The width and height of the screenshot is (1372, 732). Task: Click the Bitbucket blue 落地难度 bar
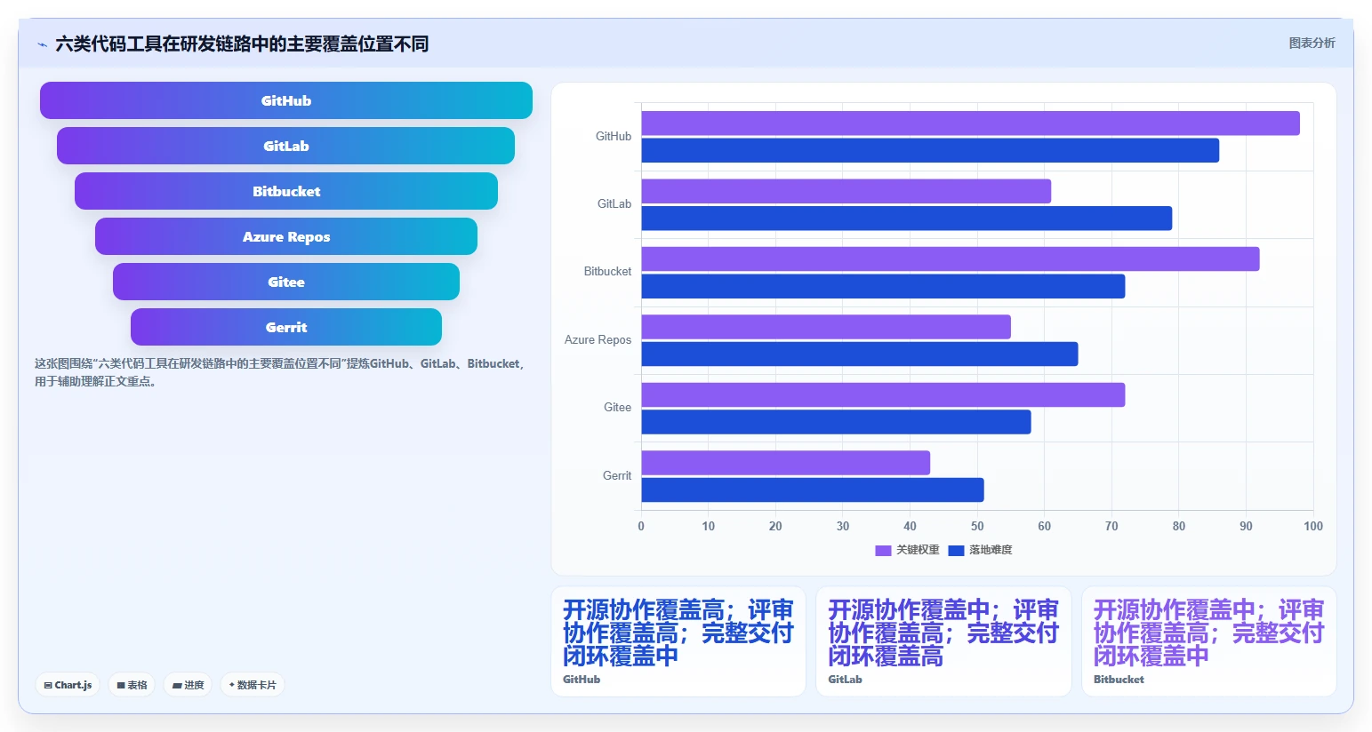883,286
